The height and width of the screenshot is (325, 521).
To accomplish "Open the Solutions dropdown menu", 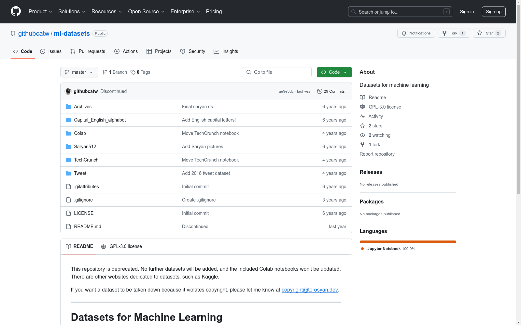I will 72,12.
